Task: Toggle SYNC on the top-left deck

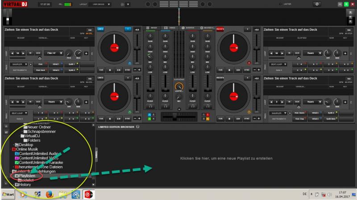Action: coord(128,70)
